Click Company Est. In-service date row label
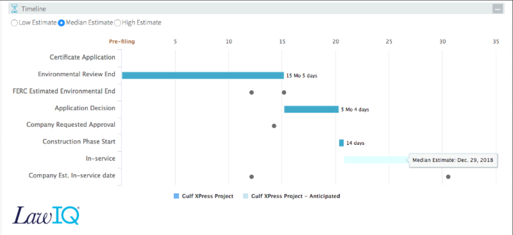This screenshot has width=513, height=235. tap(72, 175)
